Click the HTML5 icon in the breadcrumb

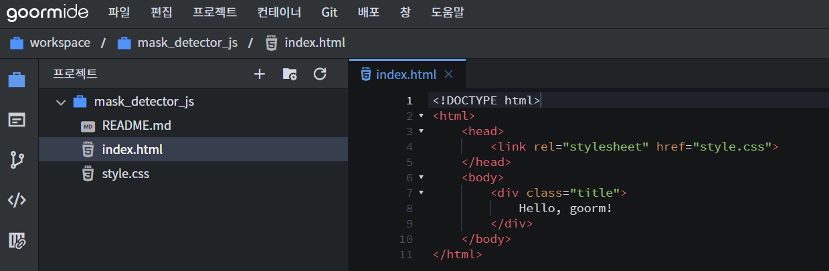click(x=271, y=43)
